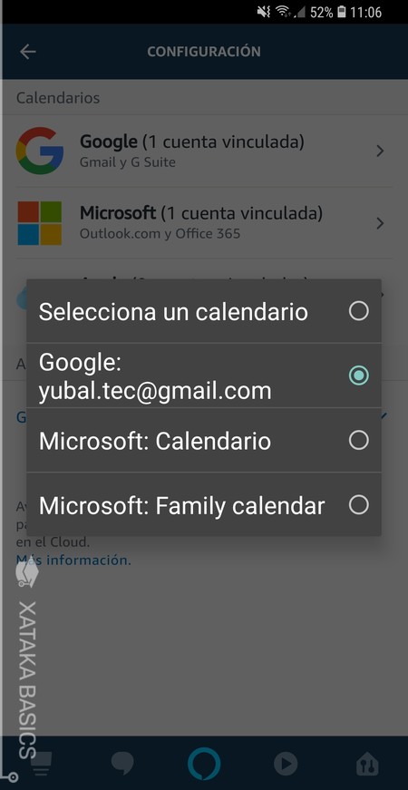The height and width of the screenshot is (790, 408).
Task: Choose the Microsoft: Calendario radio button
Action: pyautogui.click(x=359, y=440)
